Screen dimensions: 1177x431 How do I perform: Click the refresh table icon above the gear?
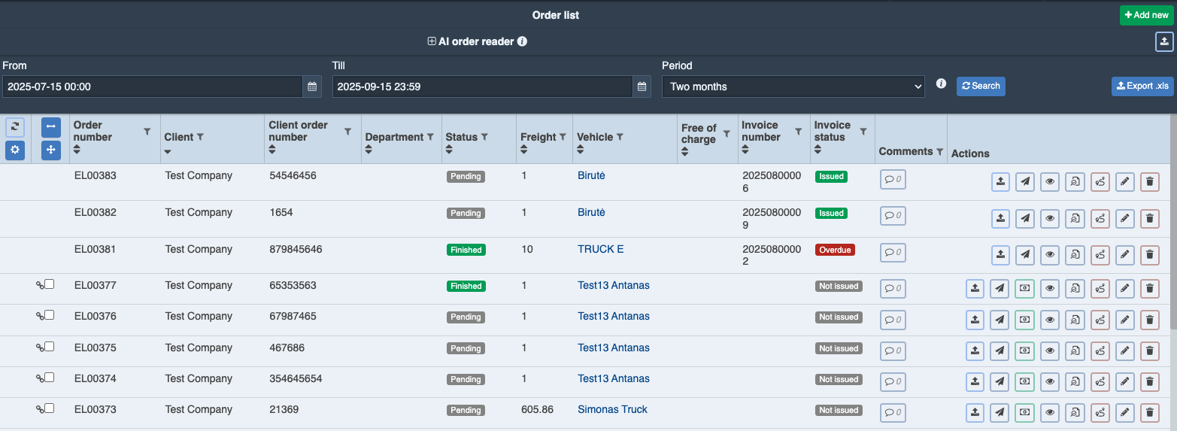click(x=14, y=127)
